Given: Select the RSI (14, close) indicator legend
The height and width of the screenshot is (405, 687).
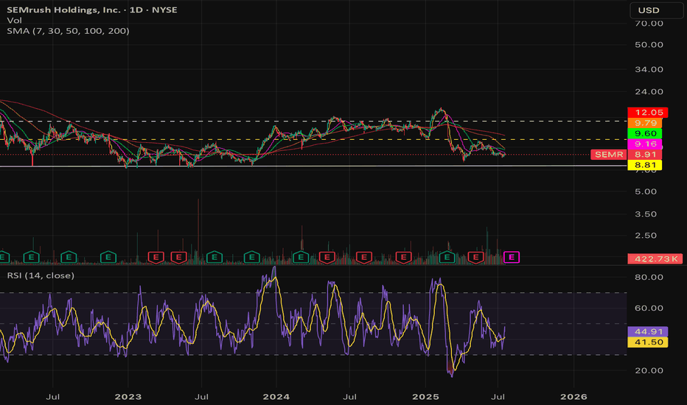Looking at the screenshot, I should coord(41,275).
